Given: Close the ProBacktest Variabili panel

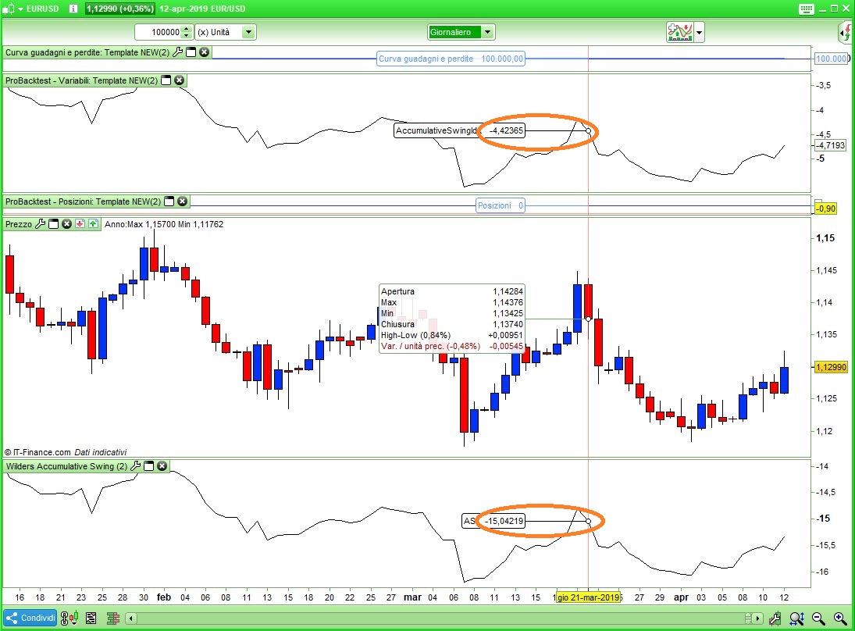Looking at the screenshot, I should [x=179, y=80].
